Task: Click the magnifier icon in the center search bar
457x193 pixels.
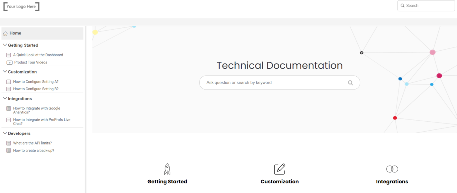Action: pyautogui.click(x=350, y=83)
